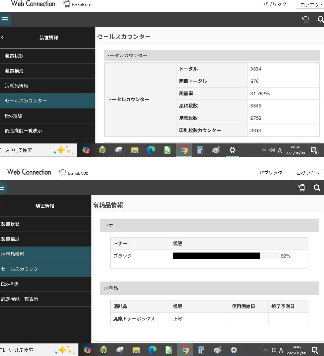Viewport: 324px width, 356px height.
Task: Open the notification center showing 6 notifications
Action: pyautogui.click(x=314, y=150)
